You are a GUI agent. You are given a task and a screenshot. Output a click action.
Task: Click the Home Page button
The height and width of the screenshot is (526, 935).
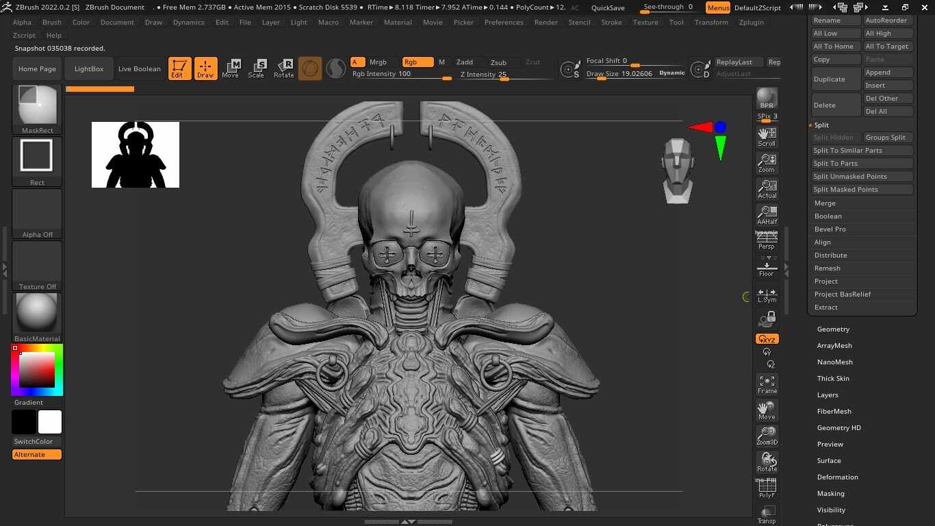tap(37, 69)
